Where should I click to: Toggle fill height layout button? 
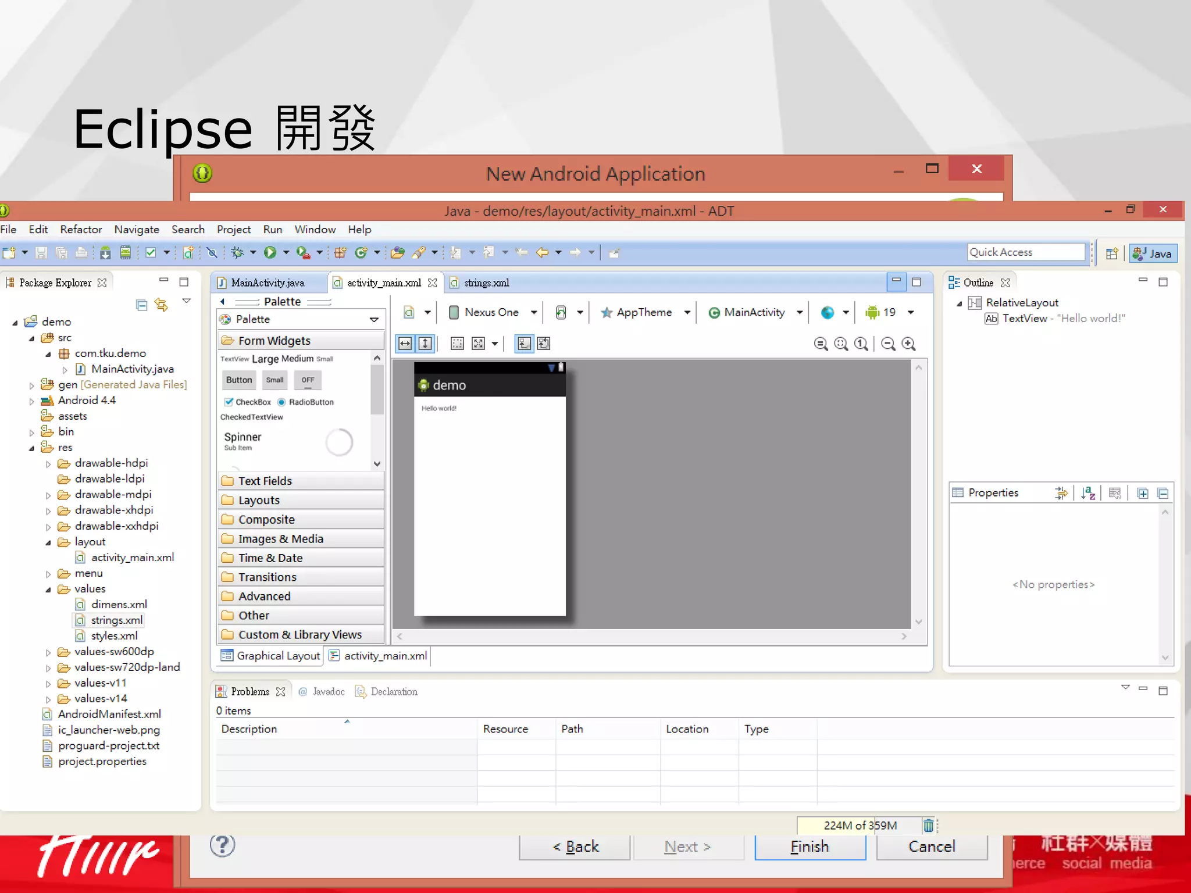426,344
